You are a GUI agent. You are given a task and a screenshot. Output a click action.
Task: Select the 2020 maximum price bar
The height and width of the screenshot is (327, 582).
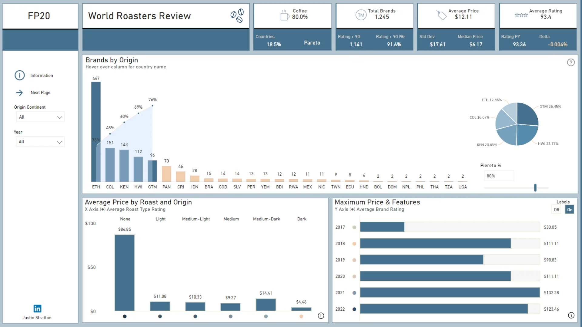click(x=435, y=276)
